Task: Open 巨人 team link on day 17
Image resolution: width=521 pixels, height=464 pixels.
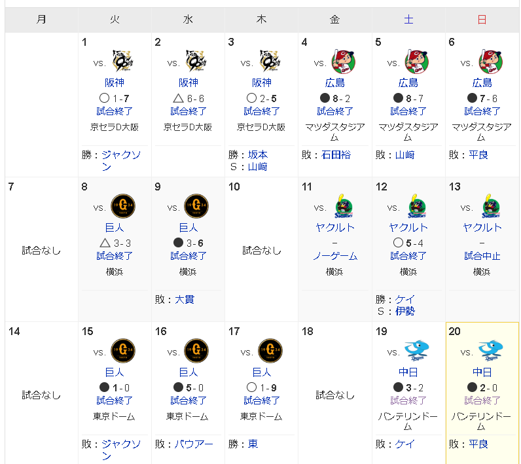Action: [x=262, y=372]
